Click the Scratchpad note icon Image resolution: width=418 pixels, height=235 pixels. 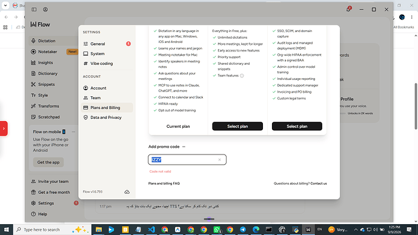[x=33, y=117]
